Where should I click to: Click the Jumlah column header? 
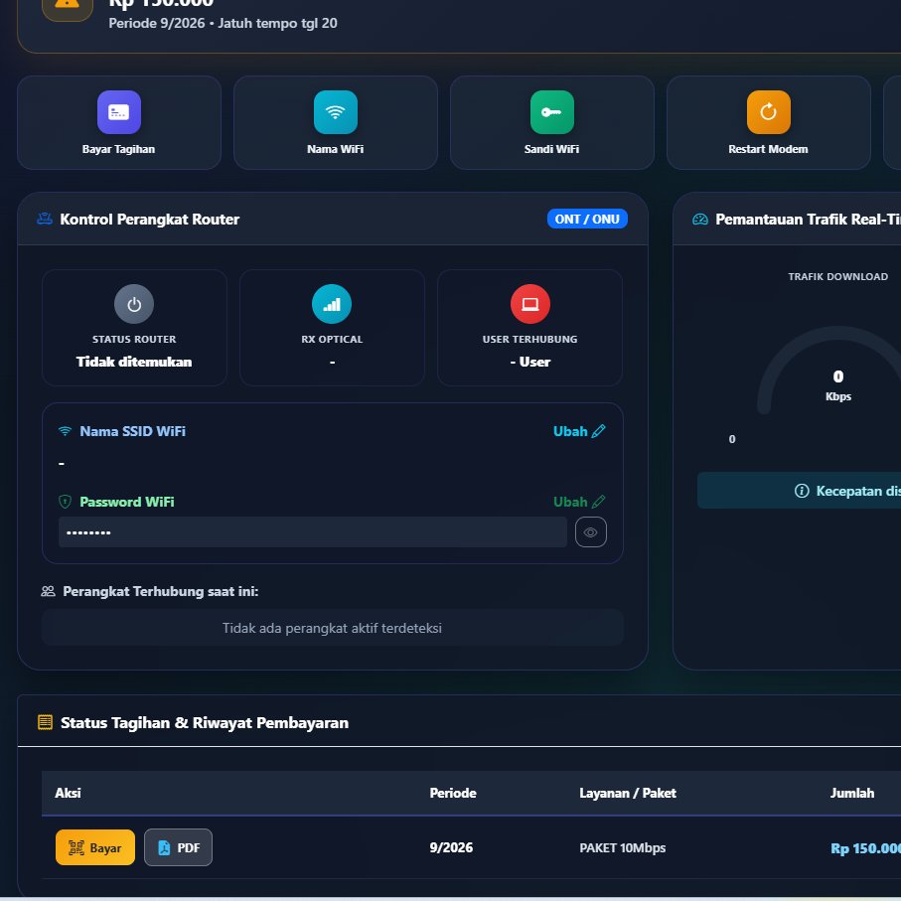852,793
